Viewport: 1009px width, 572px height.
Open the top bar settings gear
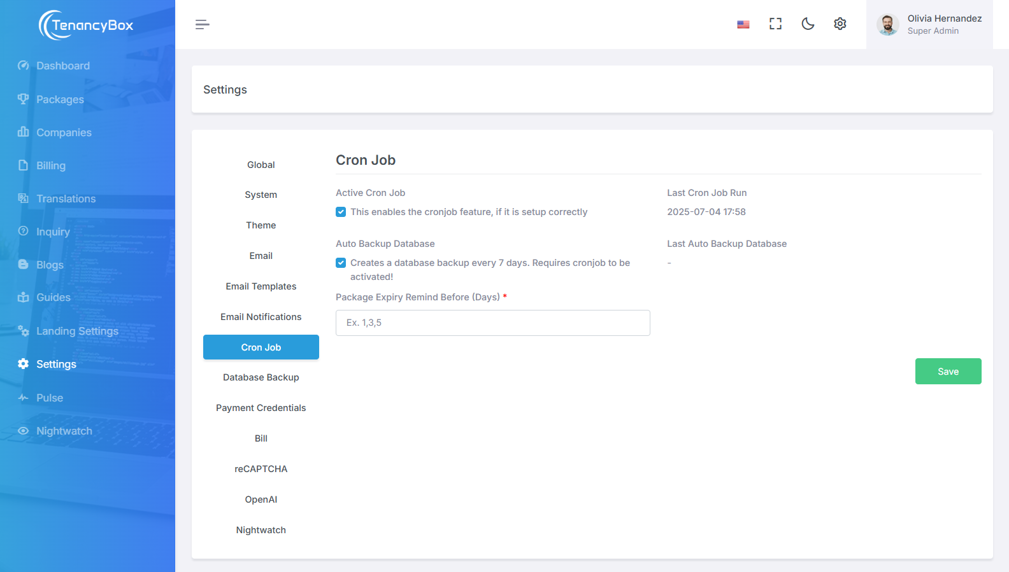click(840, 24)
